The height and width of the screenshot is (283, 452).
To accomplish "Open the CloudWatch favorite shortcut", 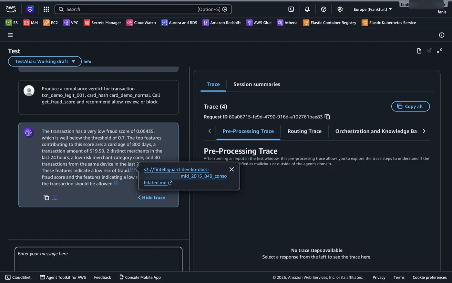I will [141, 23].
